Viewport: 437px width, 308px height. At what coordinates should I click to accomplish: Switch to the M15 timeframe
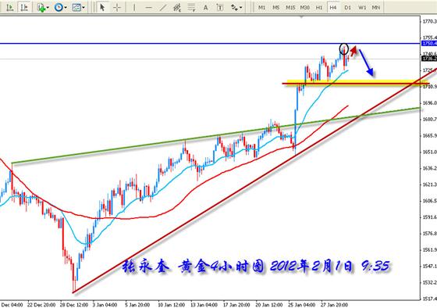[x=290, y=8]
